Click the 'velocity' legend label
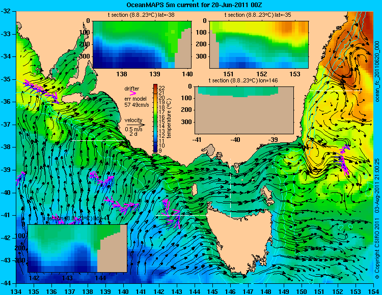The height and width of the screenshot is (295, 382). coord(133,120)
